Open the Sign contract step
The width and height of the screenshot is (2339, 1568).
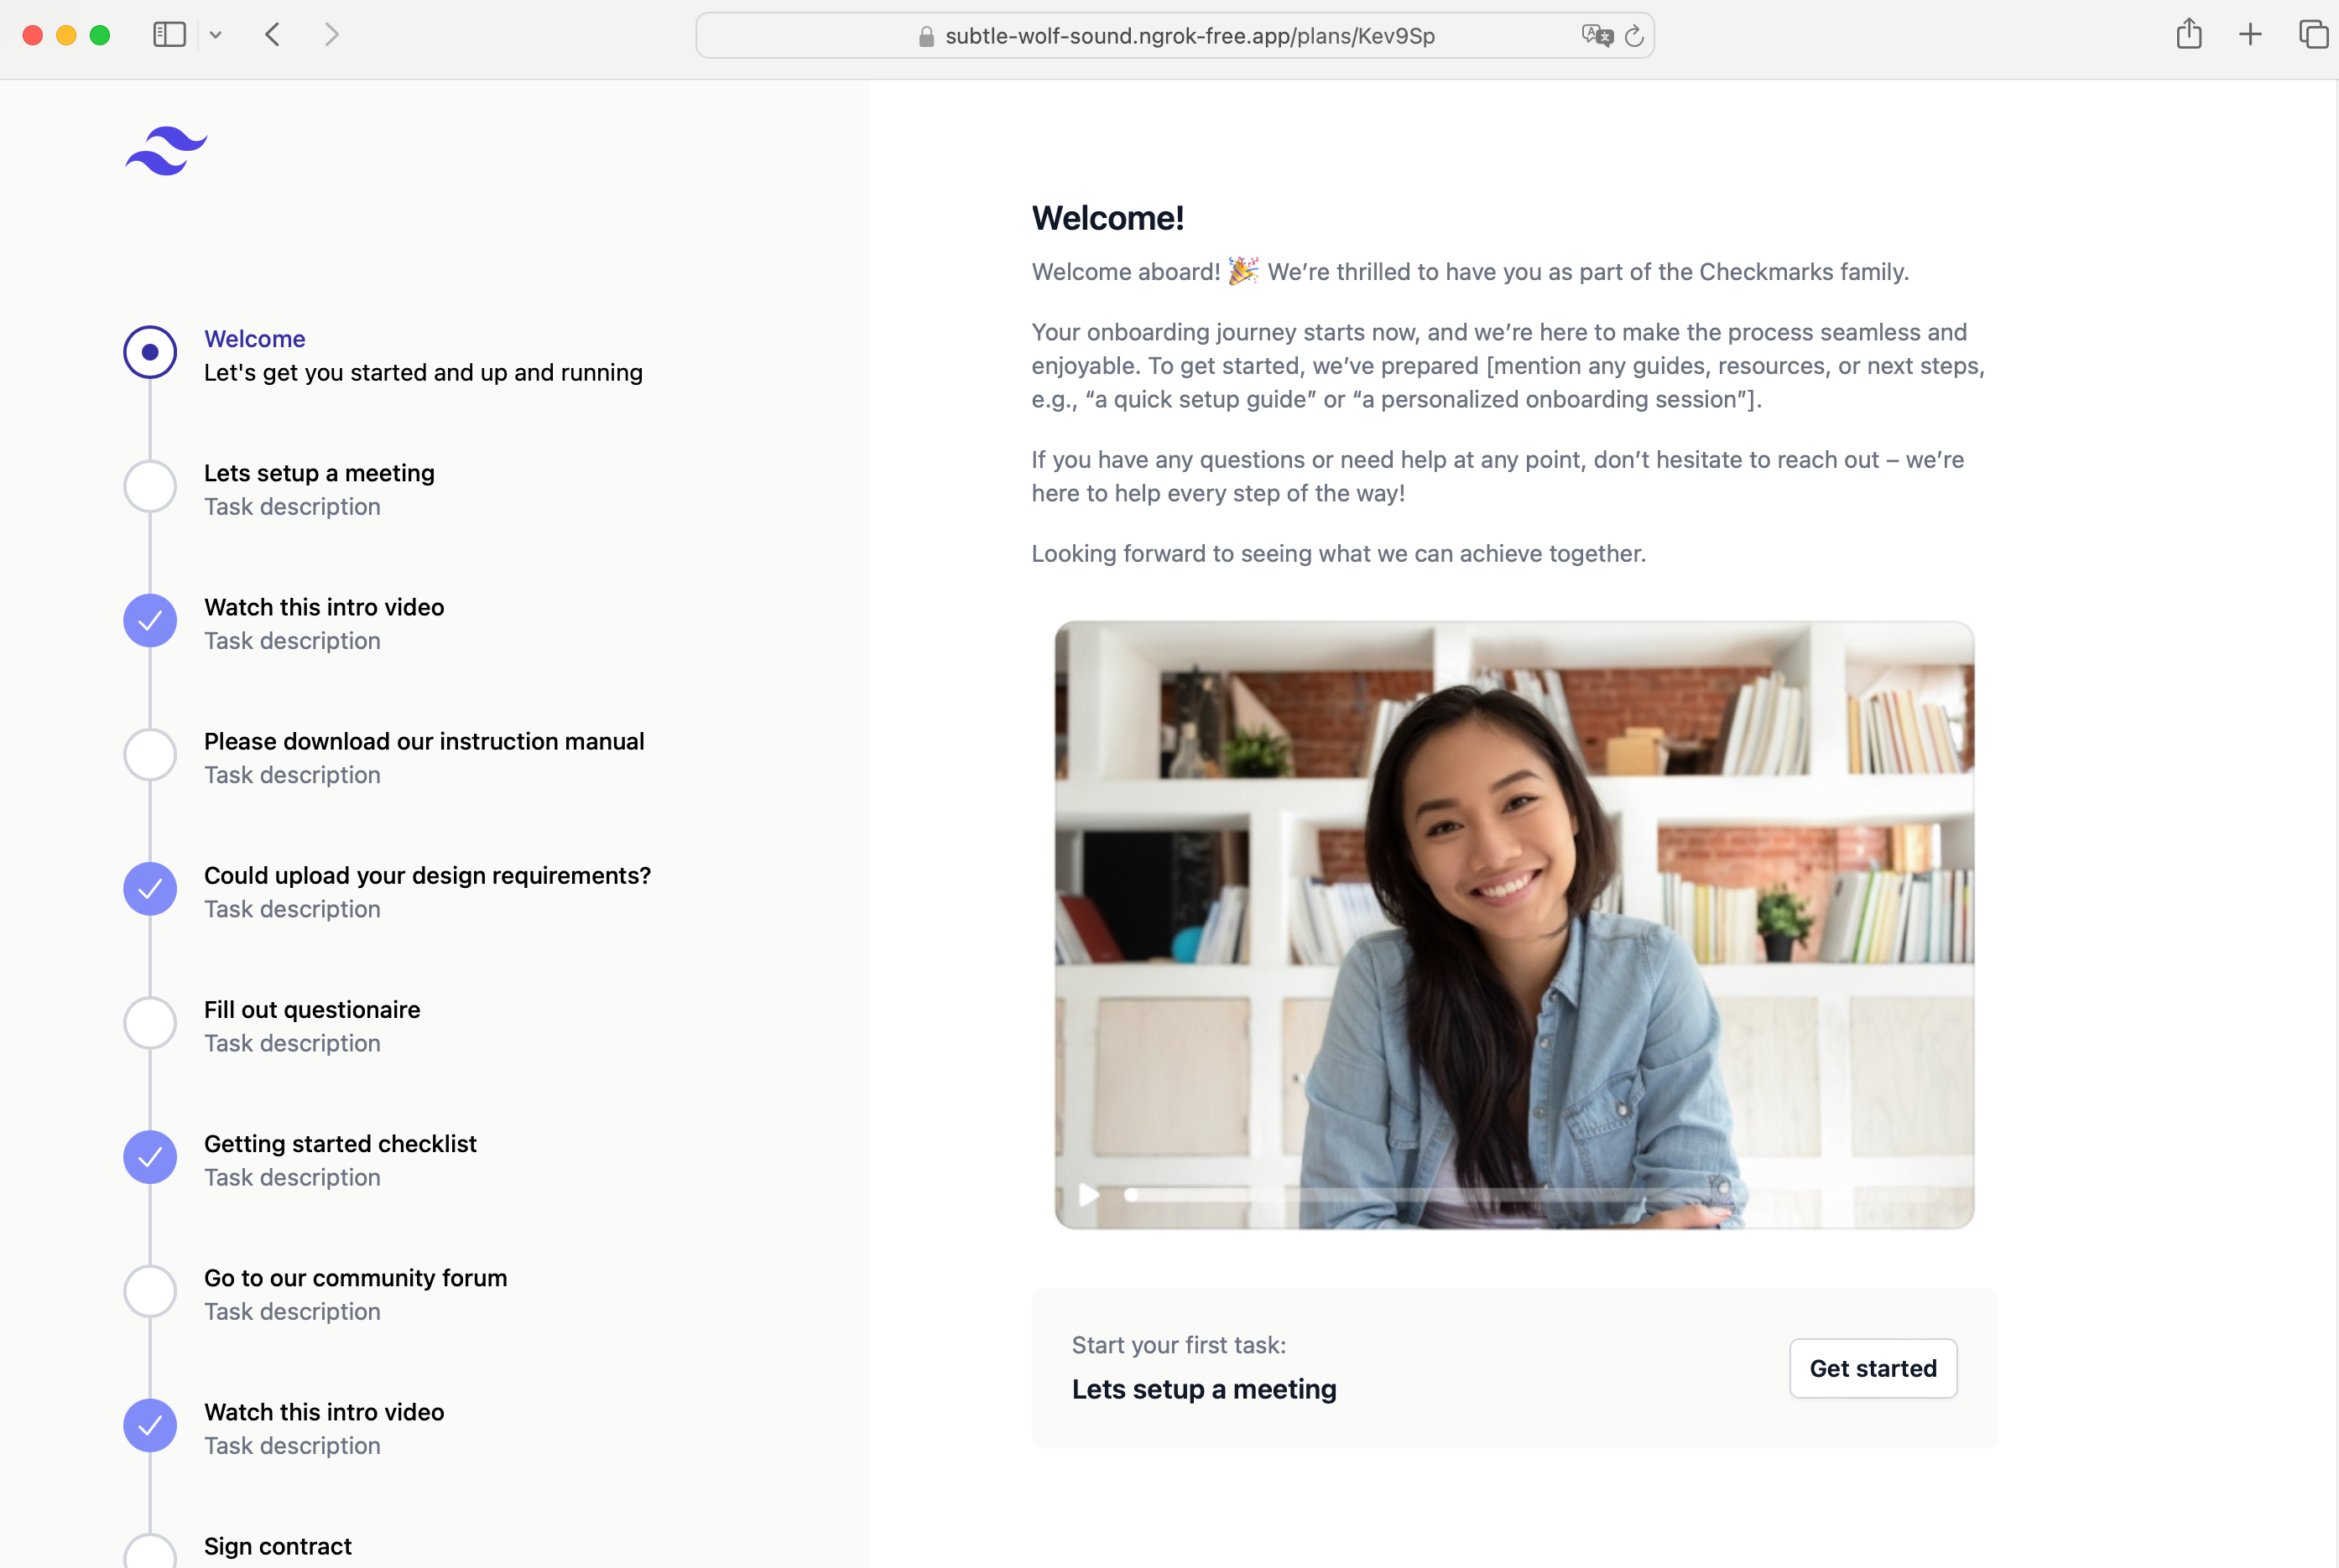(279, 1546)
